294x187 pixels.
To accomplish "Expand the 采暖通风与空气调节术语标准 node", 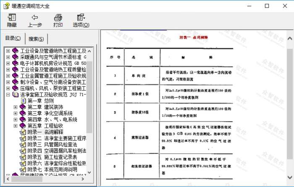I will (8, 57).
